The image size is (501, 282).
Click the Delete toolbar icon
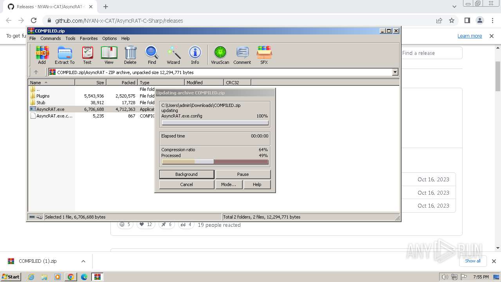(130, 55)
